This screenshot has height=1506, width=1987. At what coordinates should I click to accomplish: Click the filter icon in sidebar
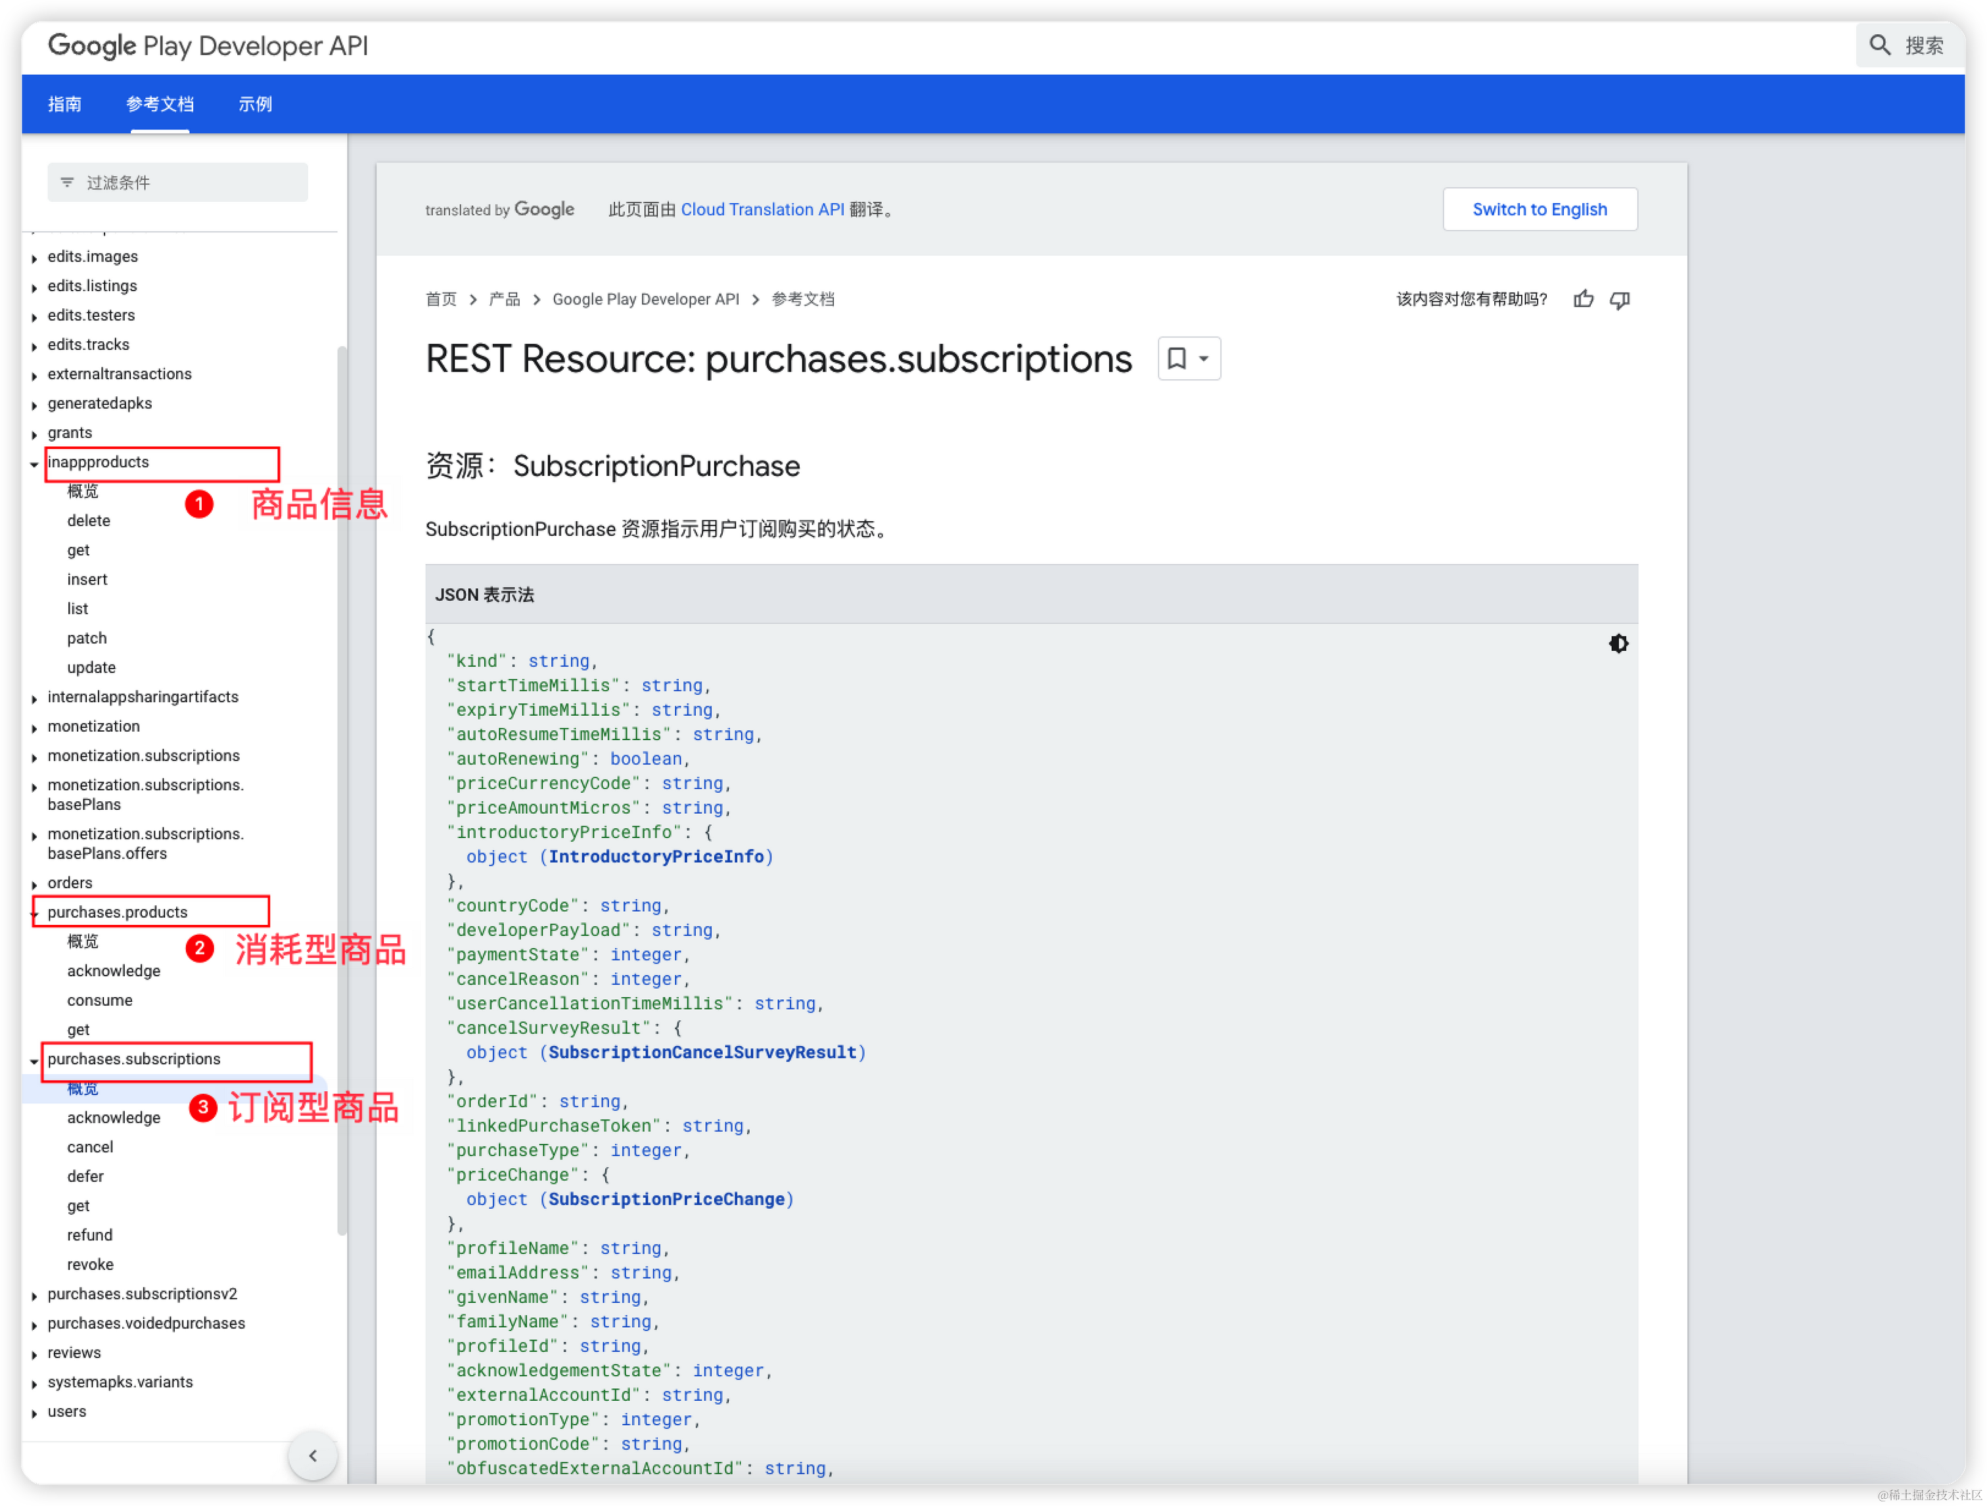(x=68, y=182)
